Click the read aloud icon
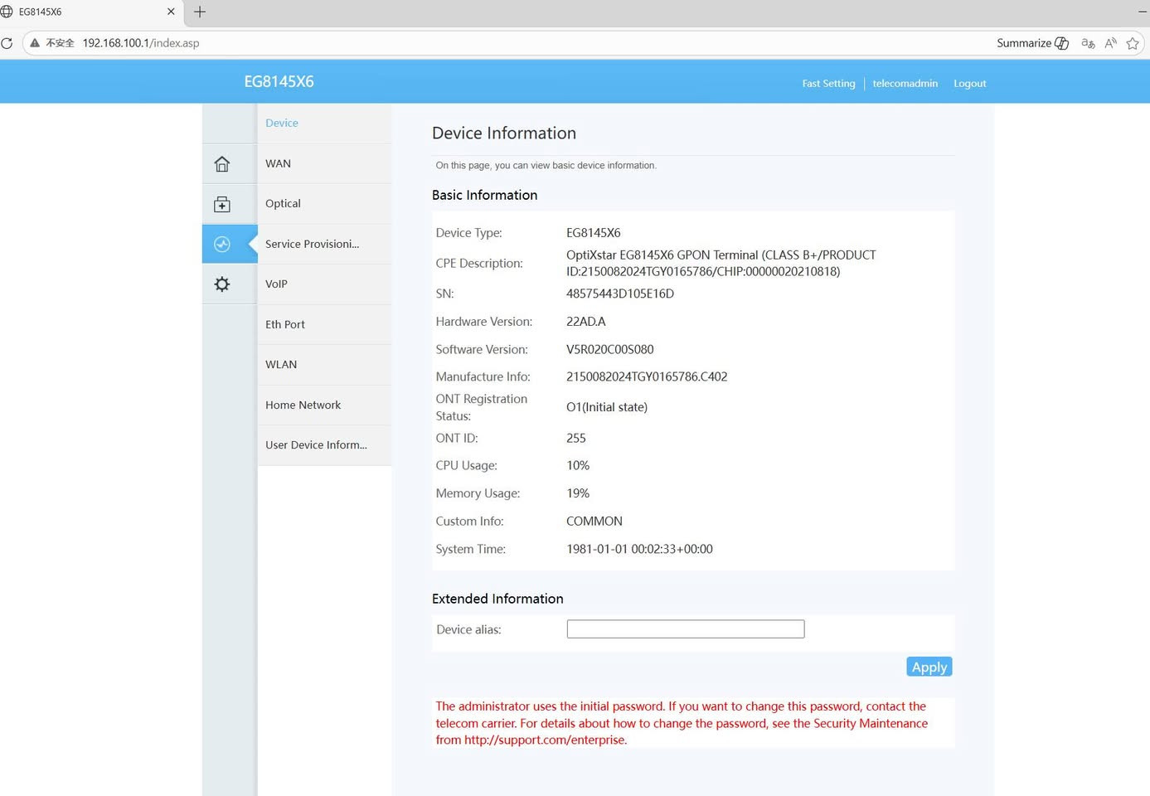 [x=1110, y=43]
